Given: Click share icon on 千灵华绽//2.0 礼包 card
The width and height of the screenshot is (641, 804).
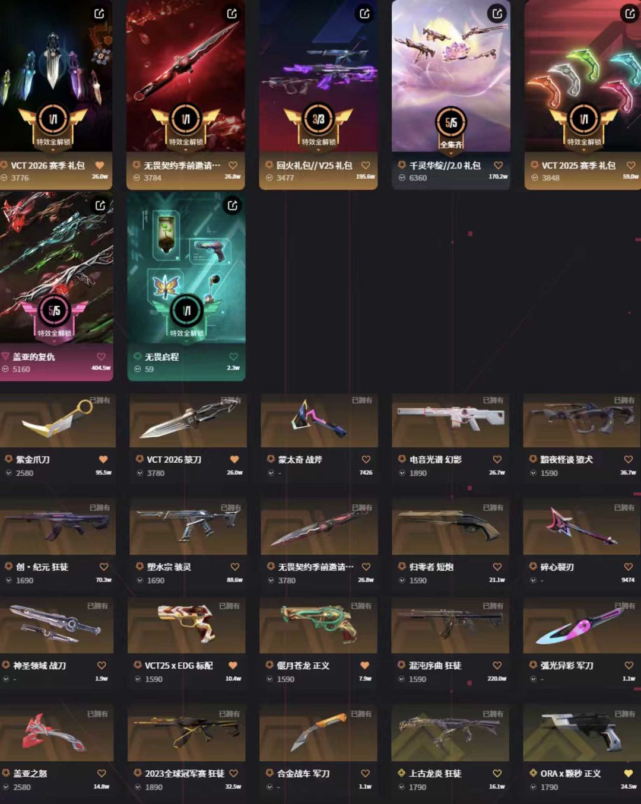Looking at the screenshot, I should tap(497, 13).
